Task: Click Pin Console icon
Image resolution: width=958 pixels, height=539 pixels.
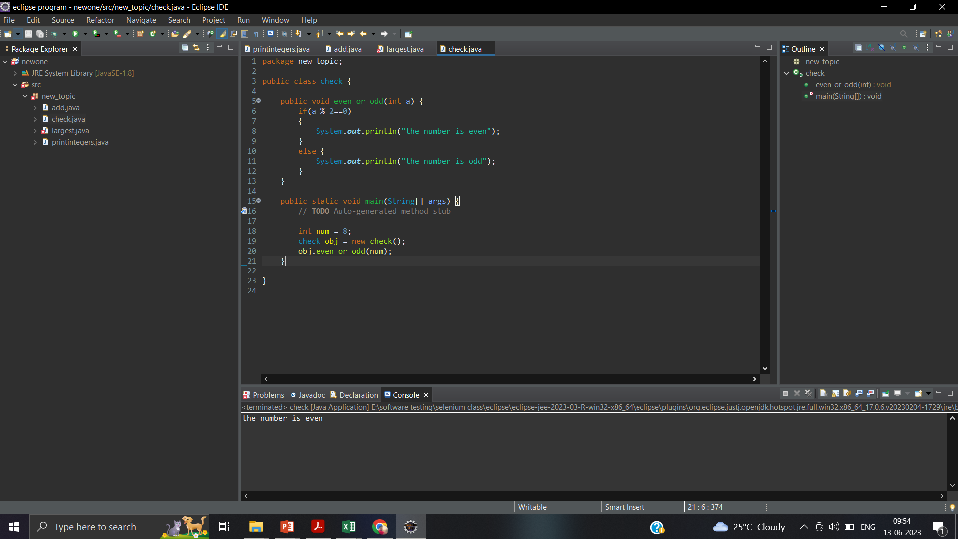Action: pyautogui.click(x=885, y=394)
